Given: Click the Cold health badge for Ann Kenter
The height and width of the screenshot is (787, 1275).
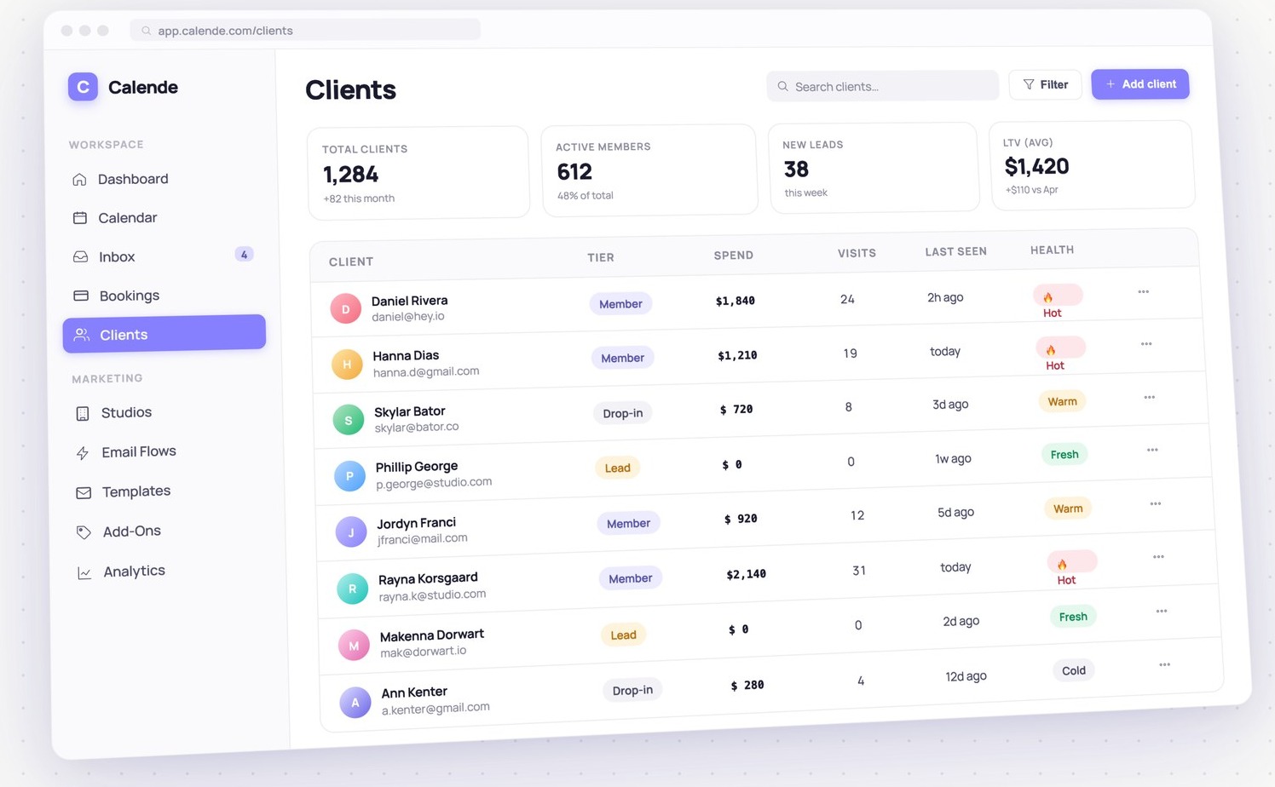Looking at the screenshot, I should tap(1074, 670).
